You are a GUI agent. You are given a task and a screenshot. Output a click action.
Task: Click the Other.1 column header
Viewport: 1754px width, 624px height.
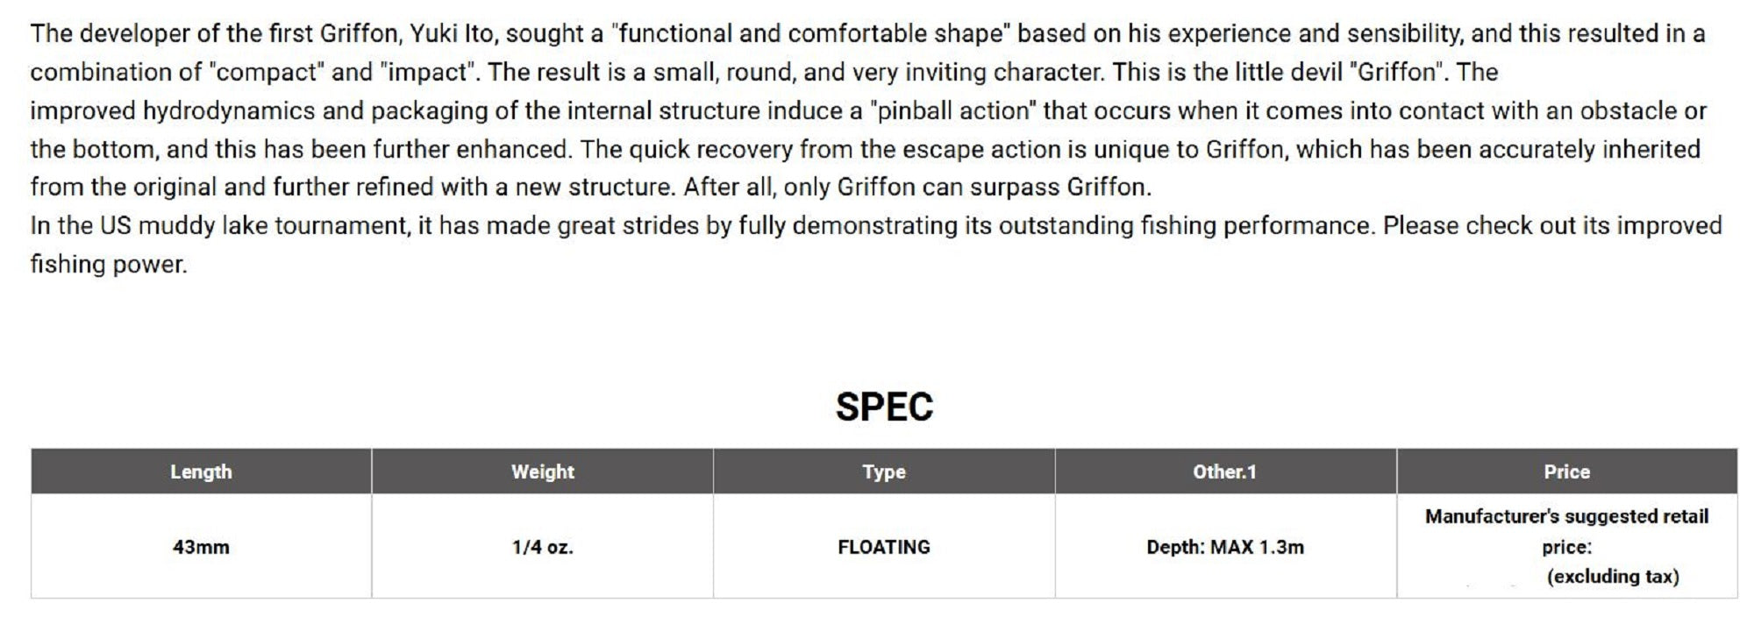click(1224, 472)
